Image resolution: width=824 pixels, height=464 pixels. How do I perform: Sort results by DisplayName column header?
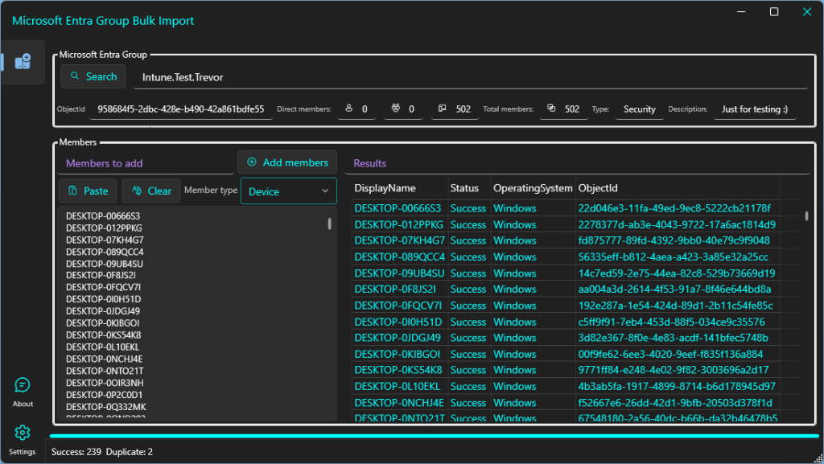click(385, 188)
